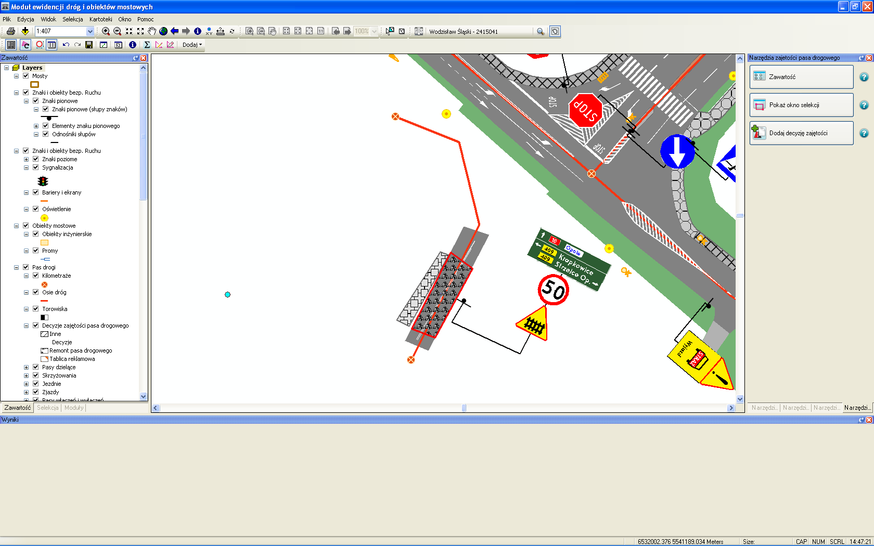Click help icon beside Zawartość button

(x=864, y=77)
